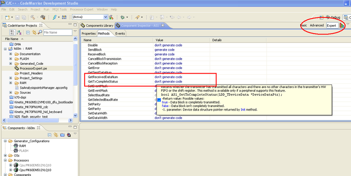The width and height of the screenshot is (351, 176).
Task: Switch inspector to Advanced view
Action: pos(317,25)
